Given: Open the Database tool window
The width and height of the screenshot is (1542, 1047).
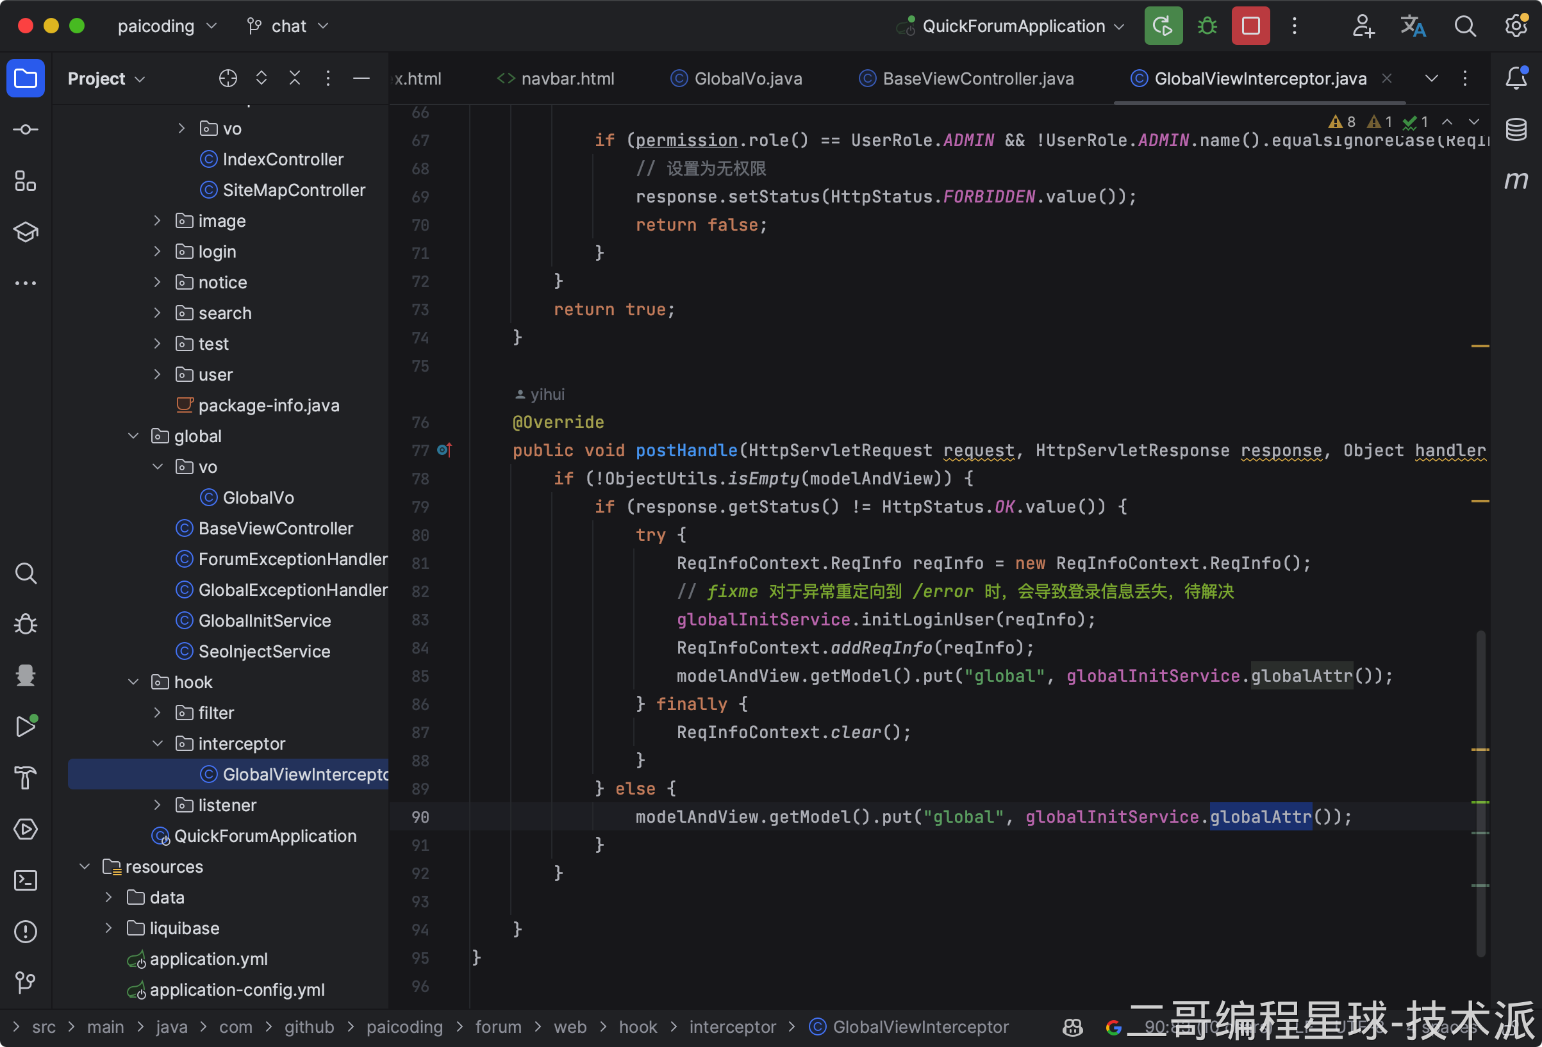Looking at the screenshot, I should [1516, 129].
